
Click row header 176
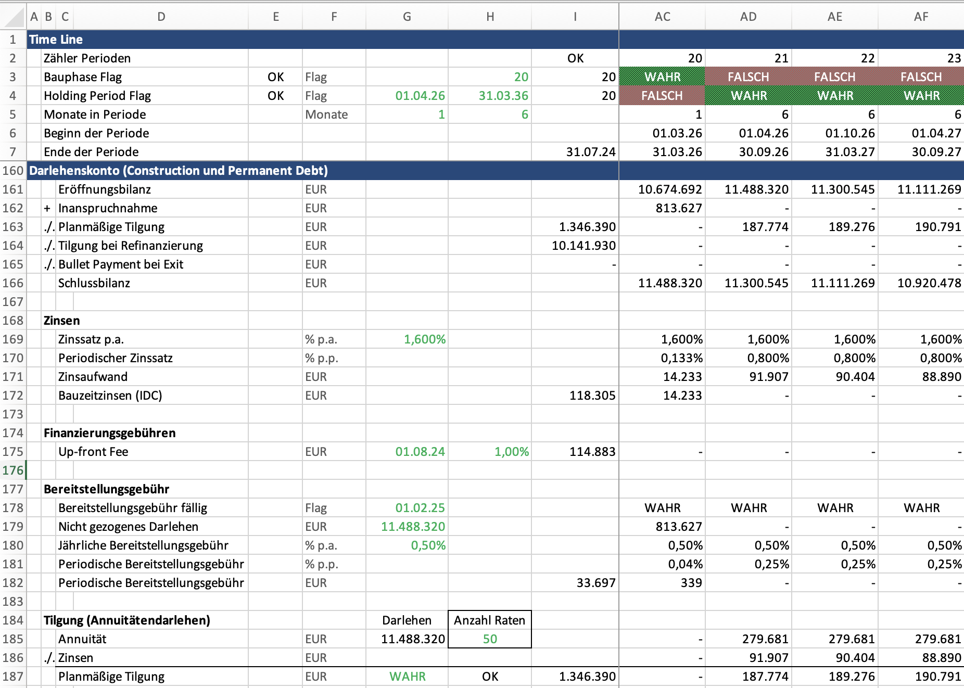(x=13, y=470)
